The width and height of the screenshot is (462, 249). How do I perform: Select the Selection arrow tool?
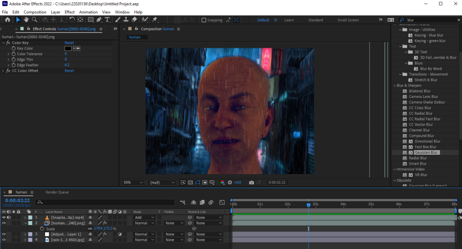[18, 20]
